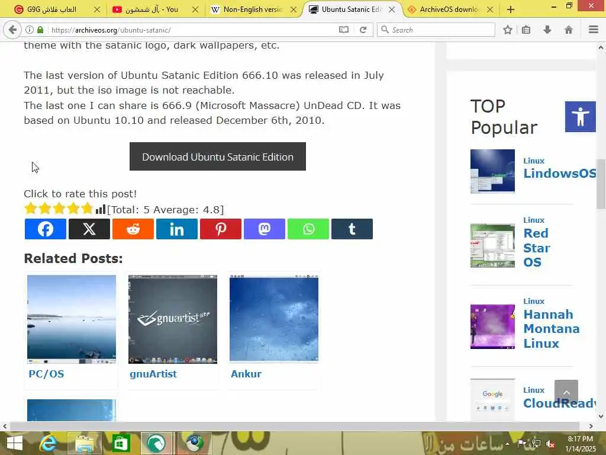This screenshot has height=455, width=606.
Task: Close the ArchiveOS download tab
Action: (x=489, y=9)
